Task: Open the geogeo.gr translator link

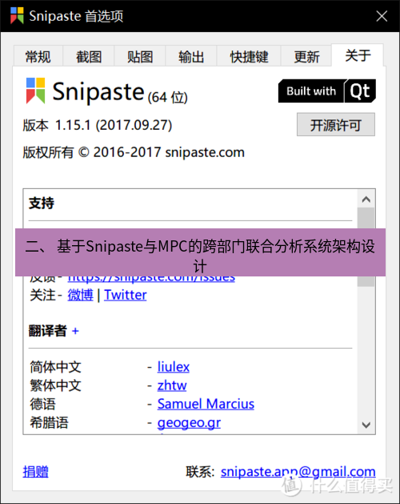Action: [x=189, y=423]
